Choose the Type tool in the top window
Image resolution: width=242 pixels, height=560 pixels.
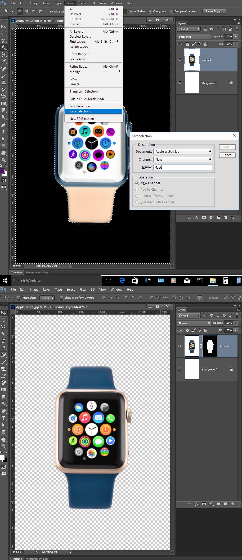(x=3, y=132)
